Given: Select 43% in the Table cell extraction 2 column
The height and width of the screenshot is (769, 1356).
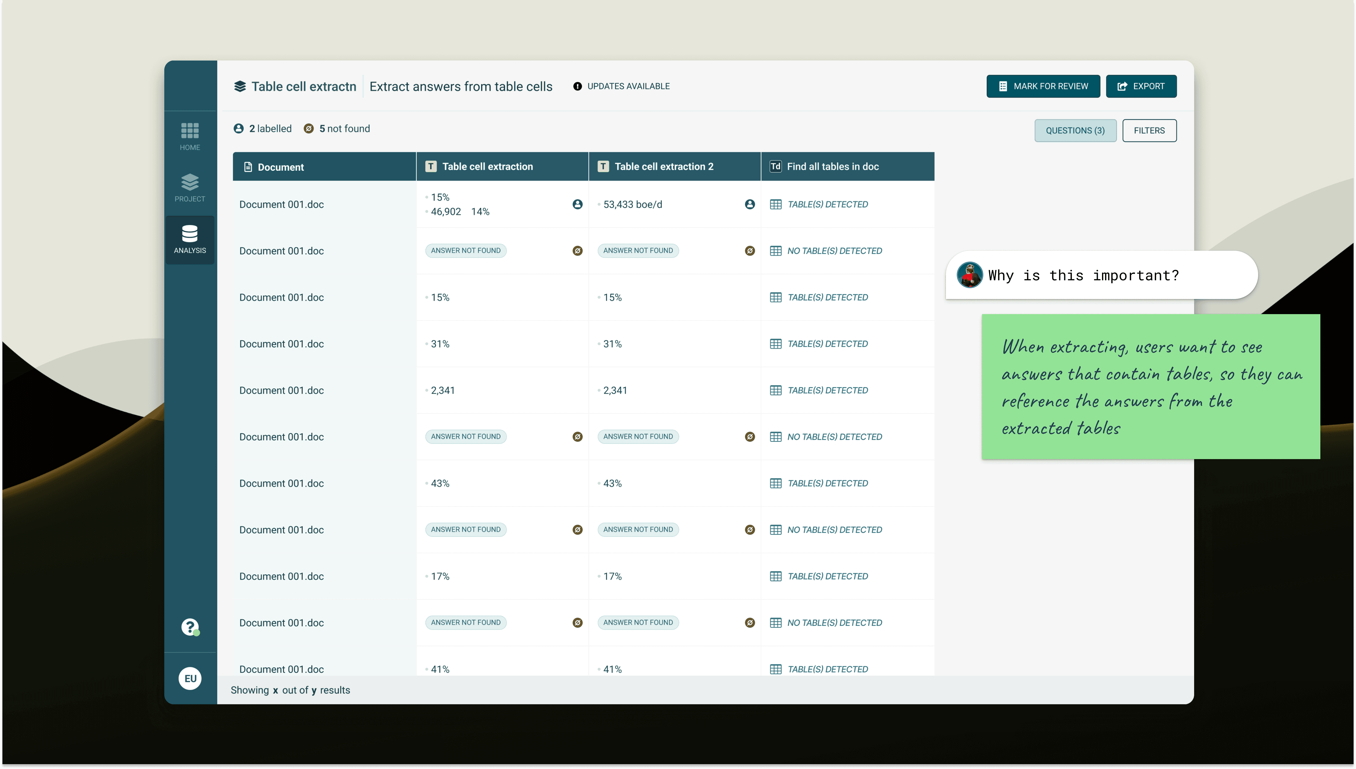Looking at the screenshot, I should tap(612, 483).
